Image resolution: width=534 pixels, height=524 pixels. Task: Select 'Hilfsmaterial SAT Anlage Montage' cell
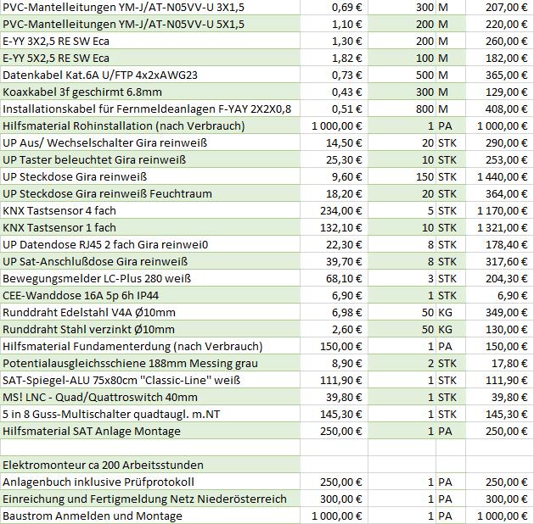point(150,432)
